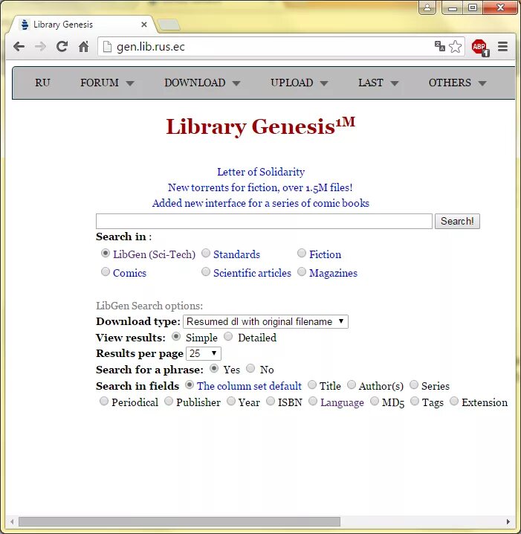Viewport: 521px width, 534px height.
Task: Select the Periodical field radio button
Action: [104, 401]
